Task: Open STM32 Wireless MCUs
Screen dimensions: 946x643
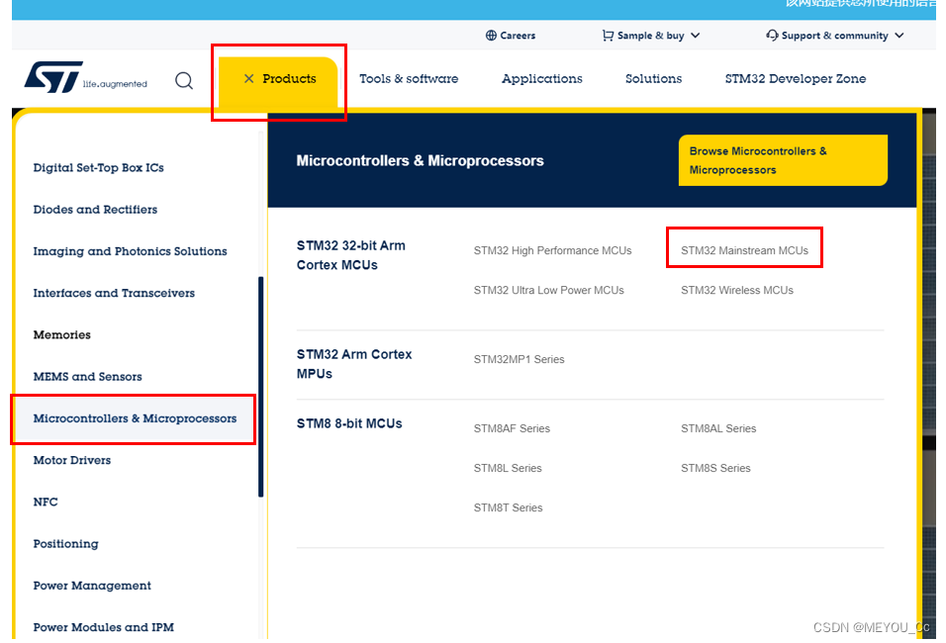Action: (x=736, y=290)
